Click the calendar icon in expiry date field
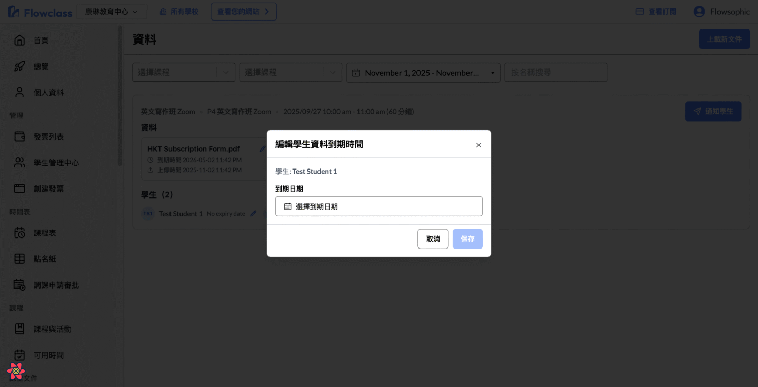Screen dimensions: 758x387 point(287,206)
